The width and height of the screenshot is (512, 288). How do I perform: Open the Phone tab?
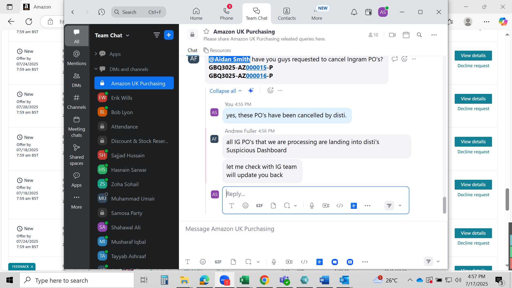coord(226,14)
